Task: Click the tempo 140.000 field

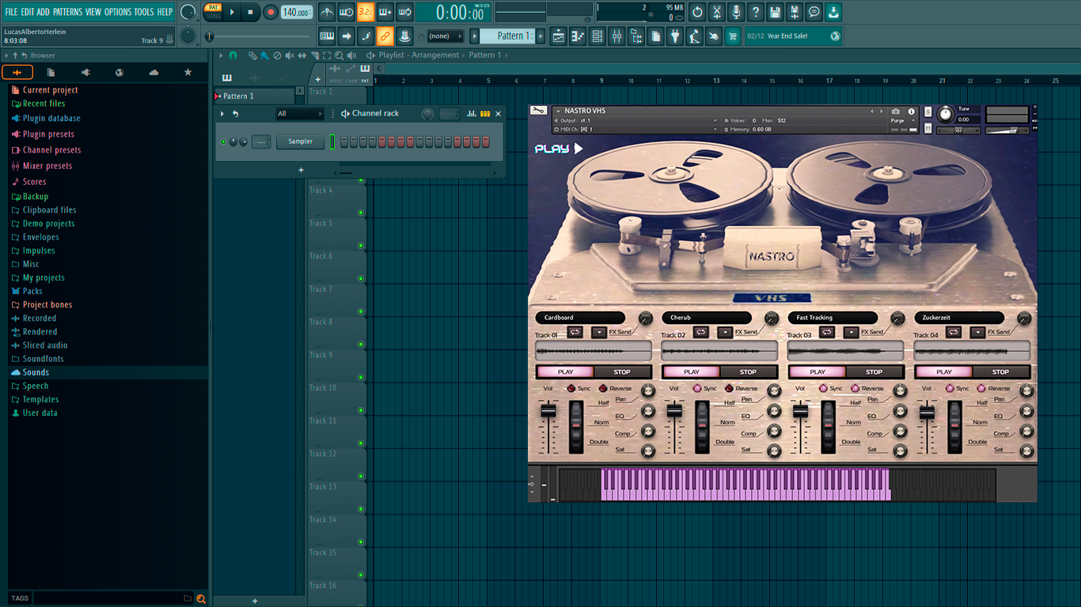Action: pyautogui.click(x=297, y=13)
